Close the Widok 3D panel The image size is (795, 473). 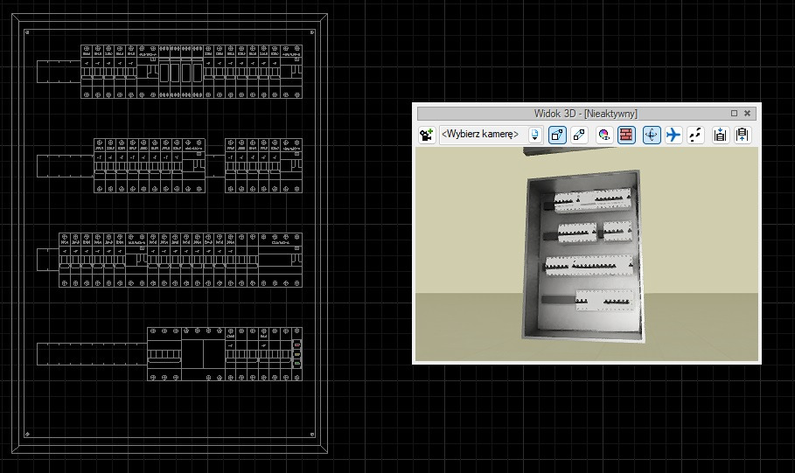[748, 114]
